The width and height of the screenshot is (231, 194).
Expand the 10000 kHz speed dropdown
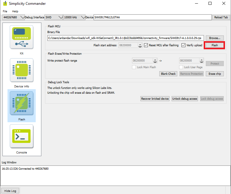coord(74,17)
